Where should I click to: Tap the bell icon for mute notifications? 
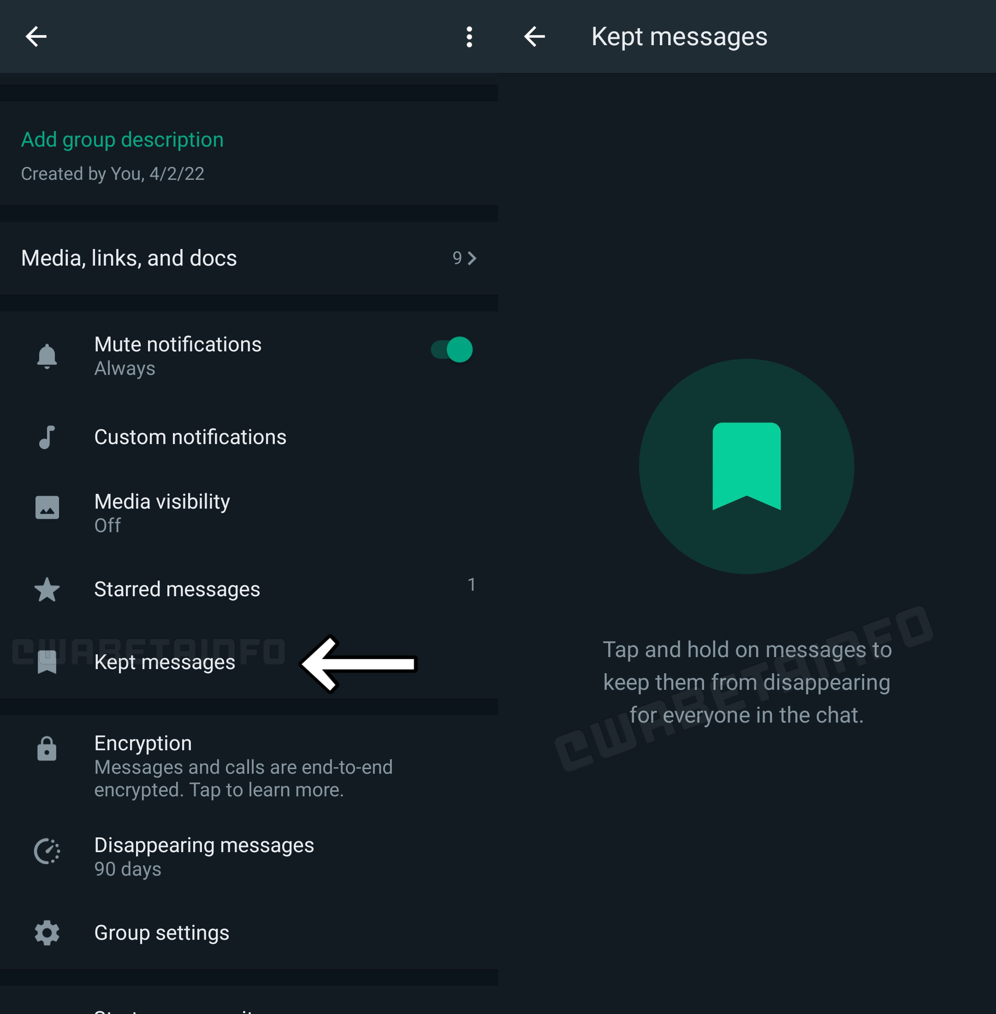tap(47, 356)
